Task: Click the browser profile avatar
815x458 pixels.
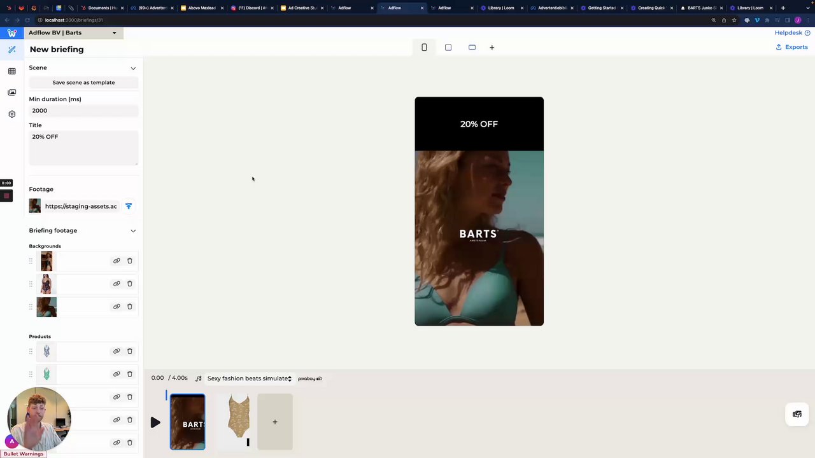Action: click(x=798, y=20)
